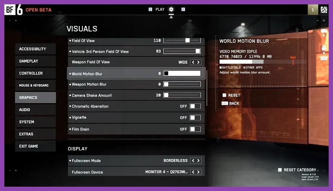Open the Audio settings category

coord(35,110)
